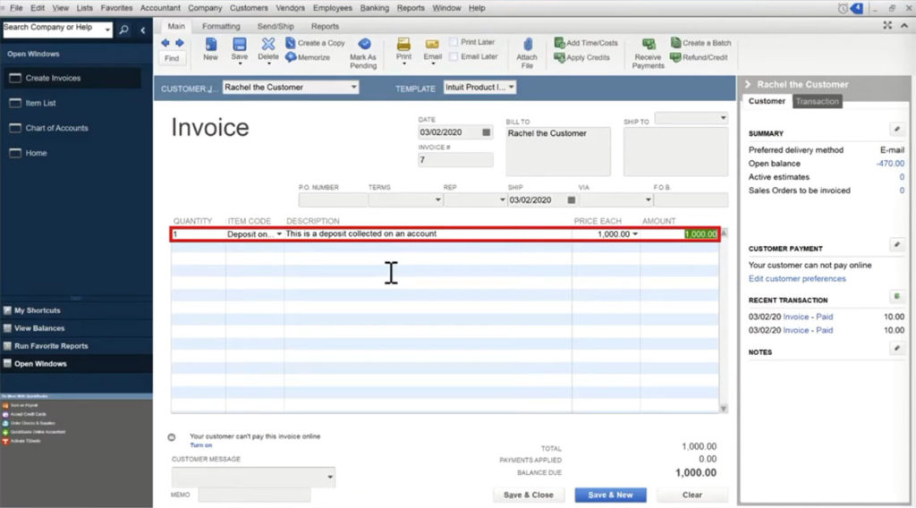Screen dimensions: 916x508
Task: Click the Attach File paperclip icon
Action: tap(527, 45)
